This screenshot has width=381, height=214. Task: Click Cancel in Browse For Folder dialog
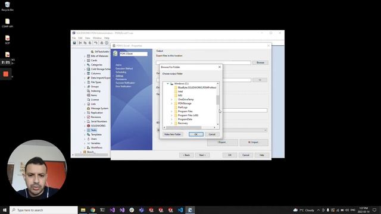click(212, 134)
